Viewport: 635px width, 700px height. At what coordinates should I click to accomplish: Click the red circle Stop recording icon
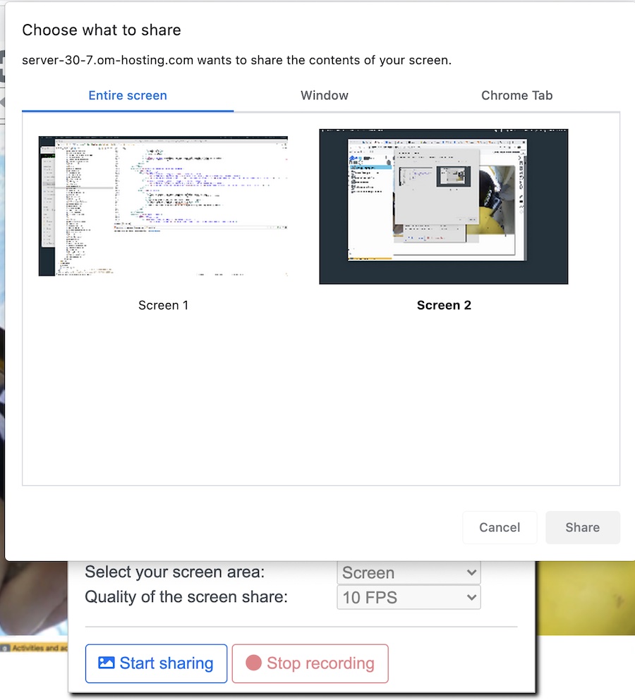253,663
